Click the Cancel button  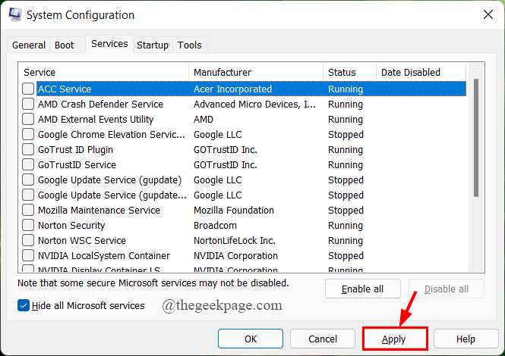(323, 339)
